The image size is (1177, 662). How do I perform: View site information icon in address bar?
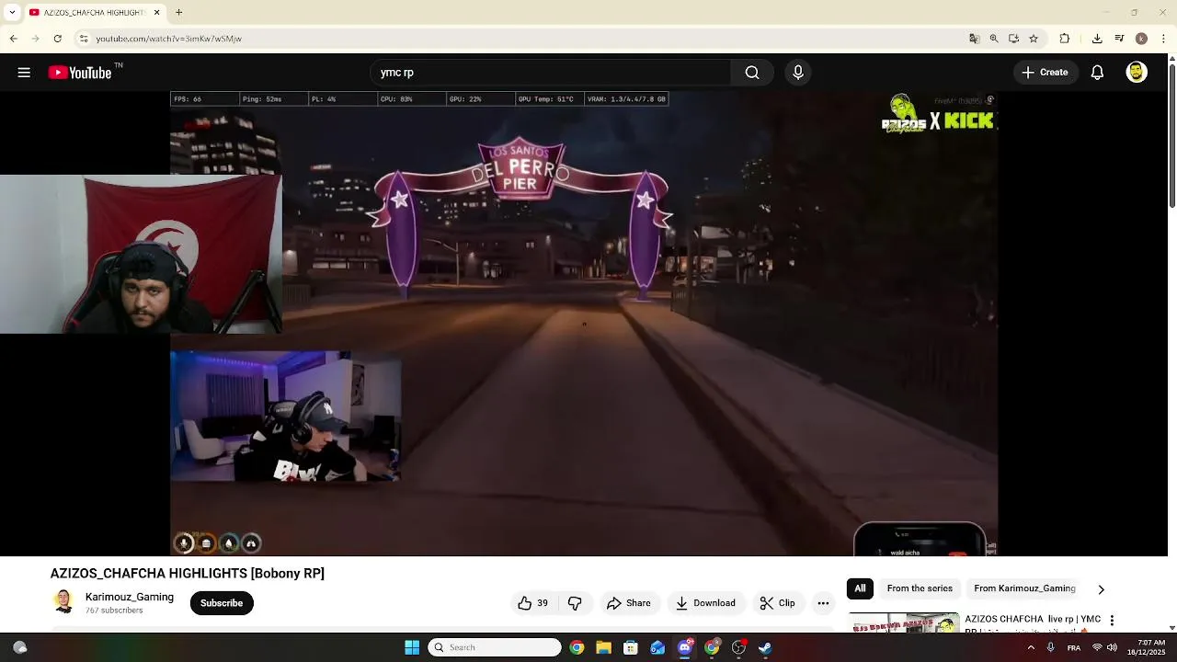click(84, 39)
